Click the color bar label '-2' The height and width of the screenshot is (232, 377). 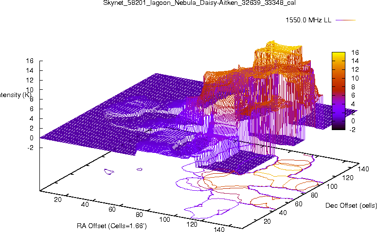(352, 130)
